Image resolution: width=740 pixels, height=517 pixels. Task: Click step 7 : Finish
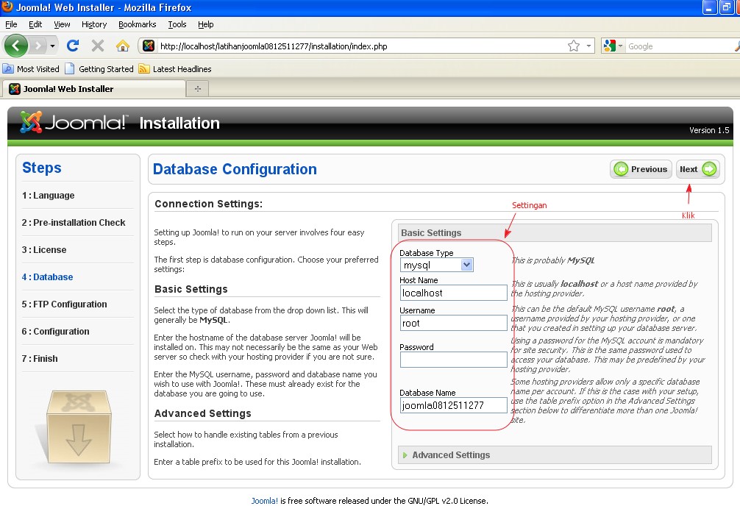coord(40,358)
